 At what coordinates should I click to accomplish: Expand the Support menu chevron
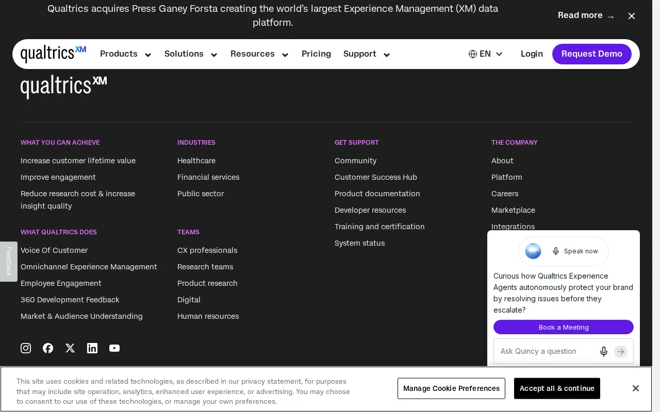(387, 55)
